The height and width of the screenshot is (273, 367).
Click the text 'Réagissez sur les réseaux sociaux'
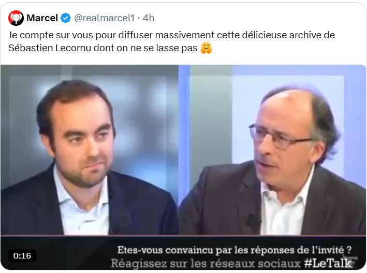[205, 263]
